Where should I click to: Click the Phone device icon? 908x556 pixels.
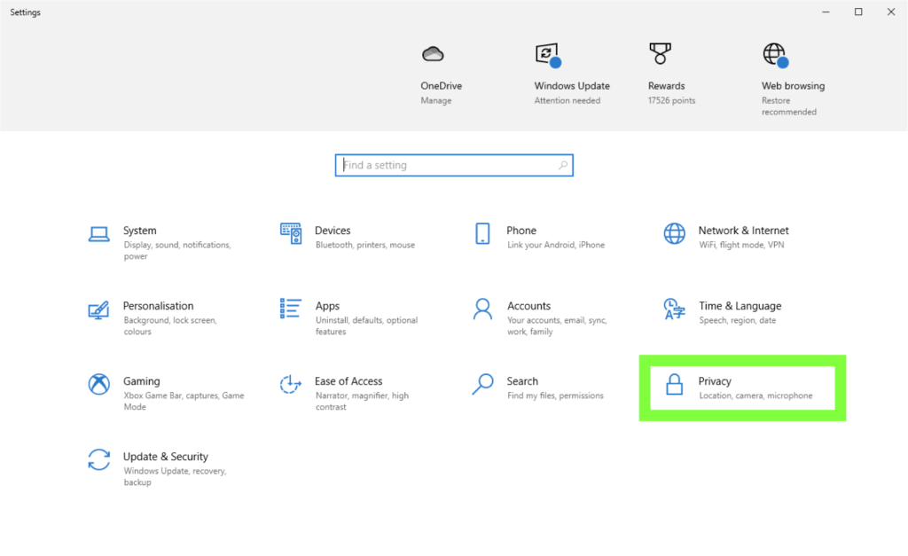(x=482, y=233)
